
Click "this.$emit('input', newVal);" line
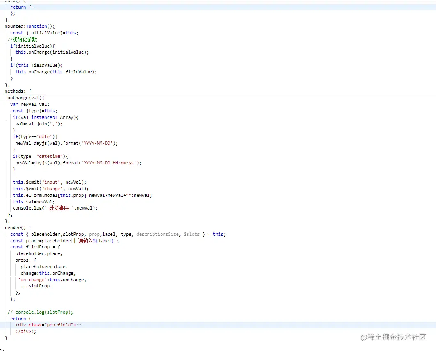(x=50, y=182)
